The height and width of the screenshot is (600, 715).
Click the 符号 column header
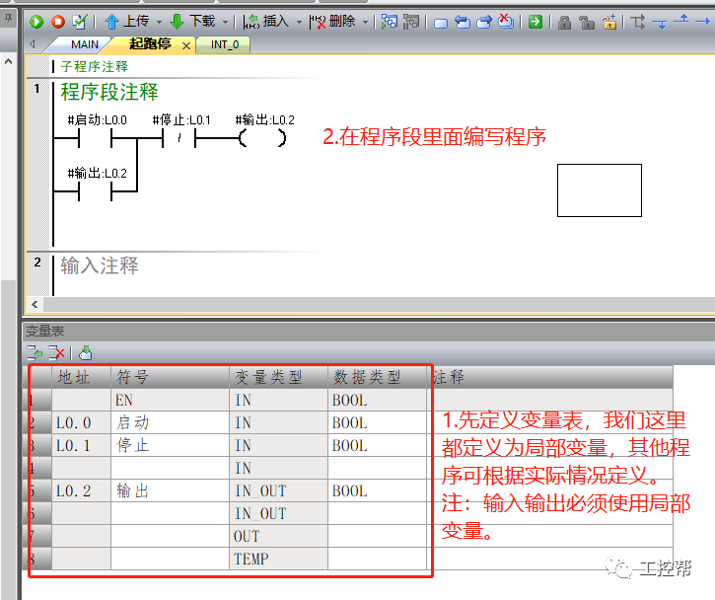click(170, 377)
